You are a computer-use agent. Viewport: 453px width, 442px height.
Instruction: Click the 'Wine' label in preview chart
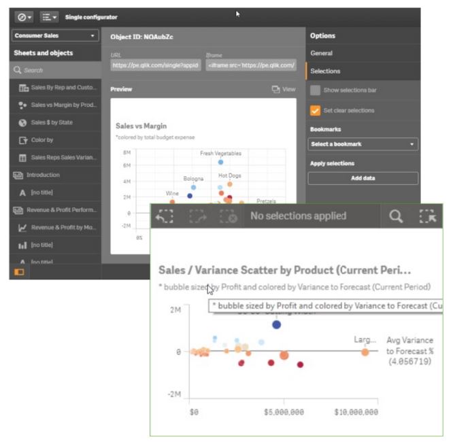click(x=172, y=193)
